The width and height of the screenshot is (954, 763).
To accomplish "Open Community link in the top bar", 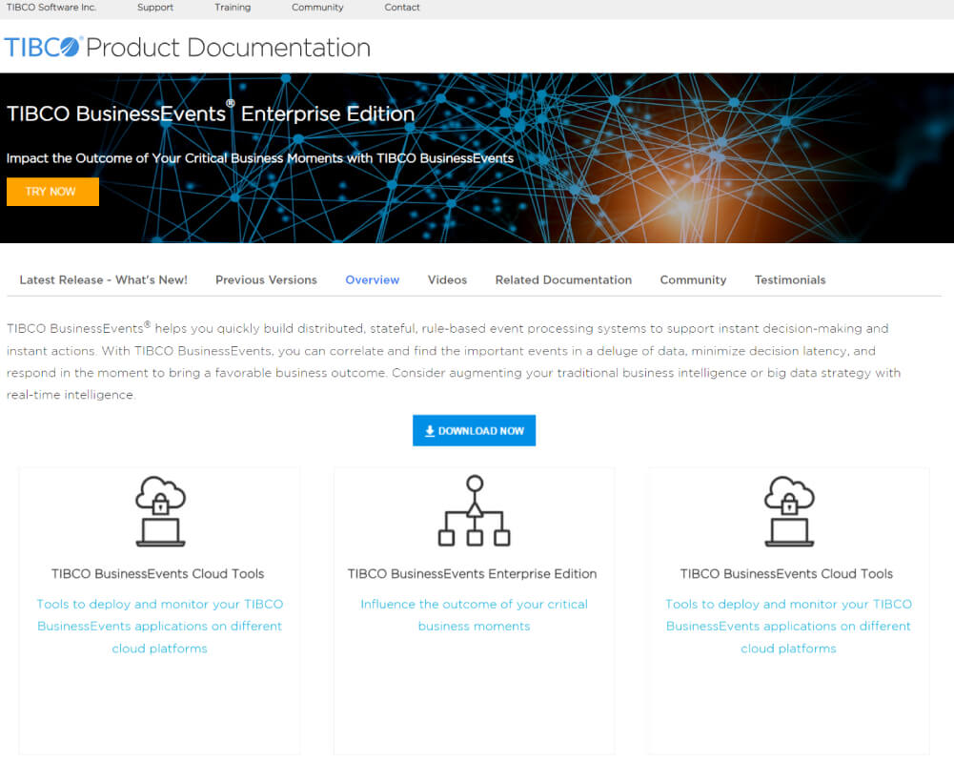I will click(317, 8).
